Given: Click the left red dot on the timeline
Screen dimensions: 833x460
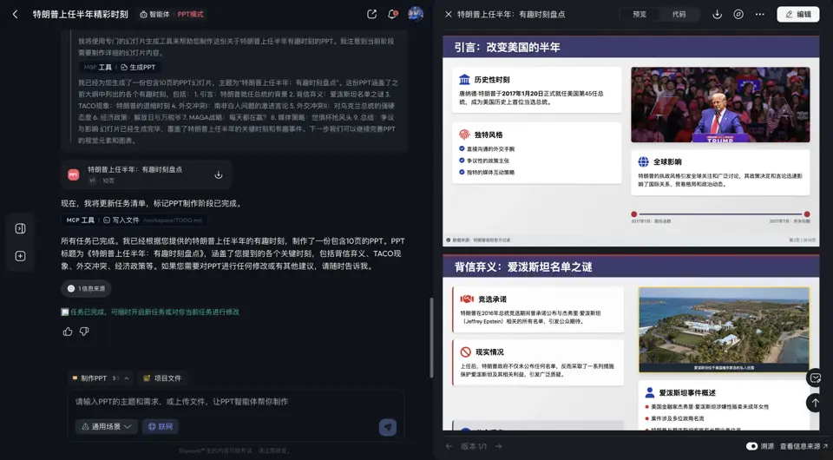Looking at the screenshot, I should [633, 214].
